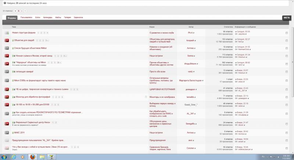Open author profile SenegalRu

coord(190,124)
